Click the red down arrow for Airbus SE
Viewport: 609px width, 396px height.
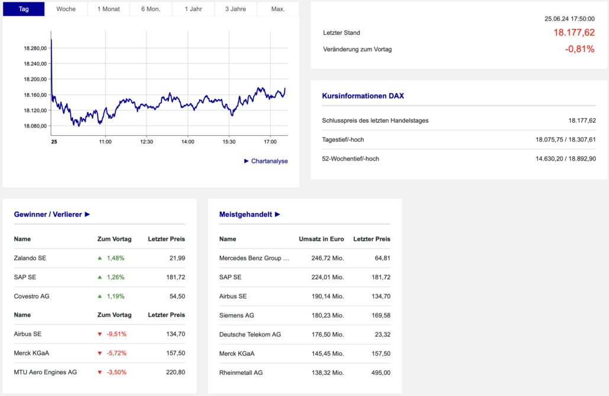[100, 334]
